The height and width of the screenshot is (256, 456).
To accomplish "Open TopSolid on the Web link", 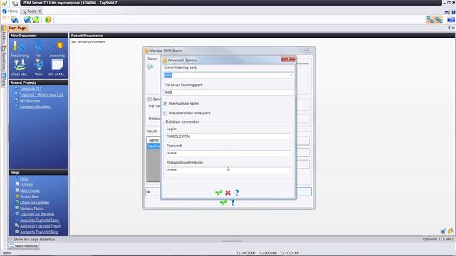I will pyautogui.click(x=37, y=214).
